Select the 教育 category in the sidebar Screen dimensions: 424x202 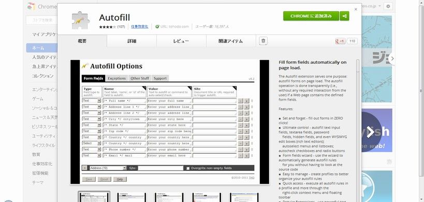pyautogui.click(x=36, y=155)
